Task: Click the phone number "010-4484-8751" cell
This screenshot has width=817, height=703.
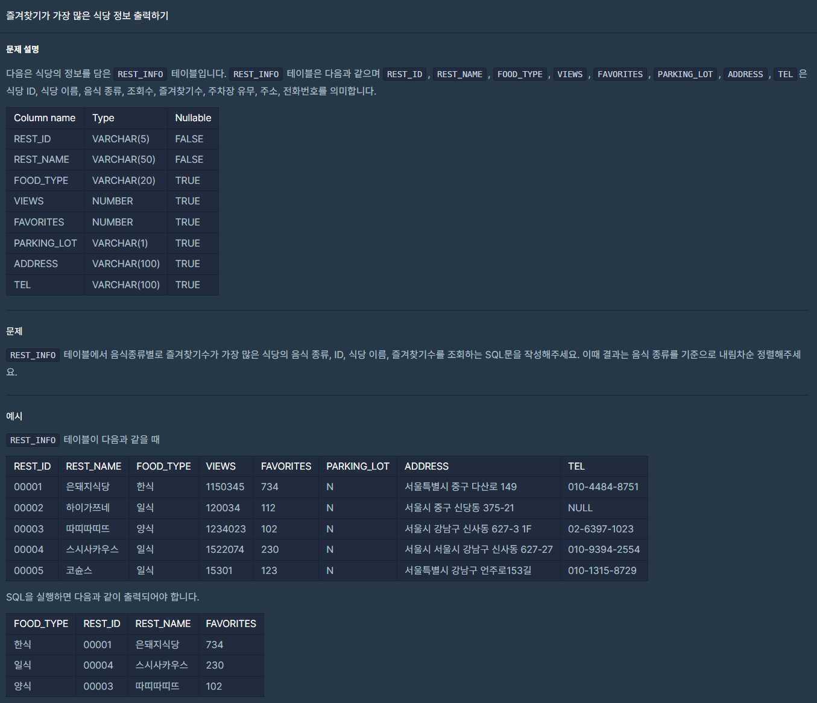Action: click(603, 487)
